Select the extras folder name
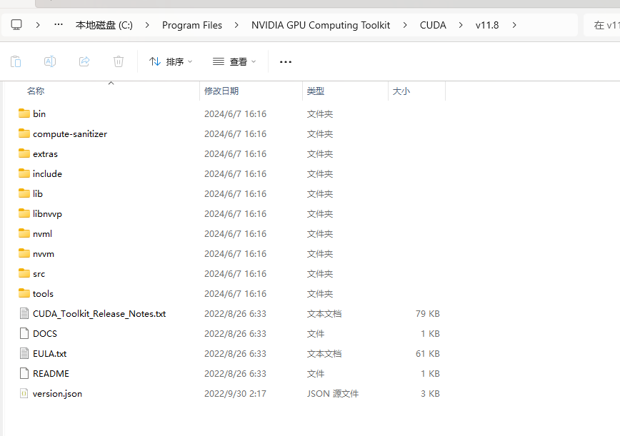 pyautogui.click(x=45, y=154)
